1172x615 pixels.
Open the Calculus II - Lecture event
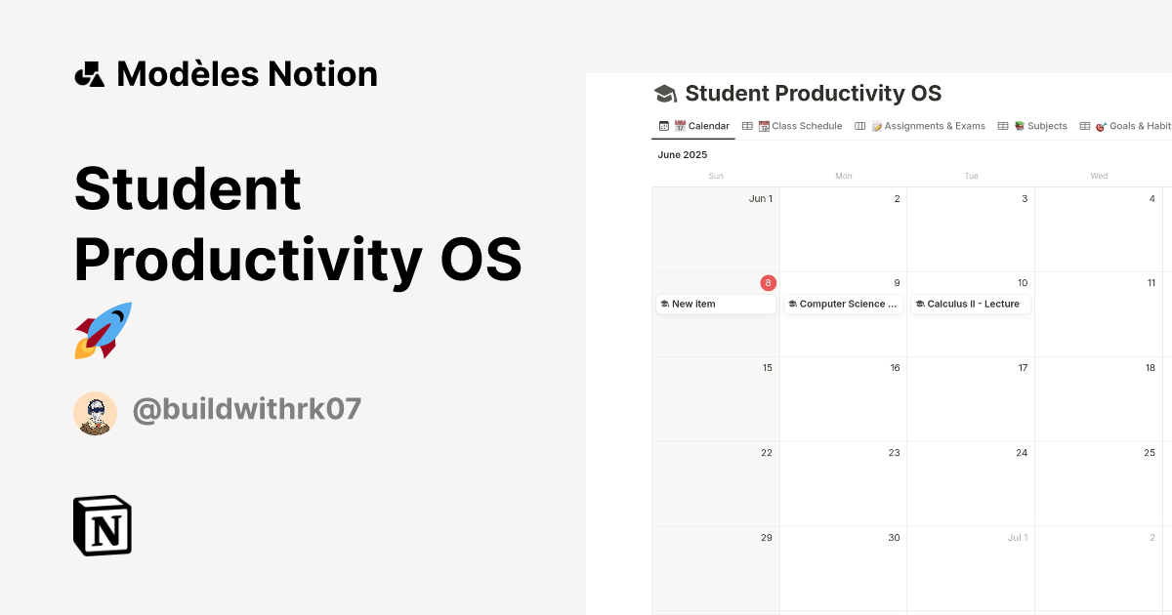[971, 304]
